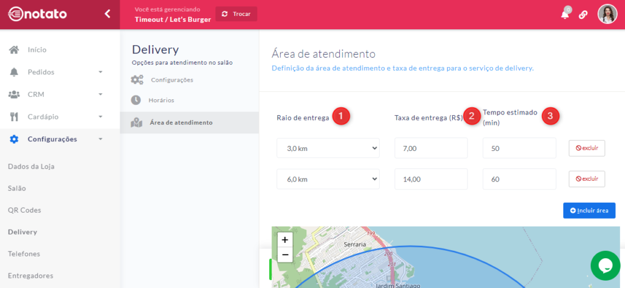
Task: Zoom in on the map
Action: pyautogui.click(x=285, y=240)
